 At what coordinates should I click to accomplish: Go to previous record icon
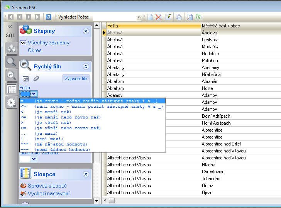click(x=20, y=17)
